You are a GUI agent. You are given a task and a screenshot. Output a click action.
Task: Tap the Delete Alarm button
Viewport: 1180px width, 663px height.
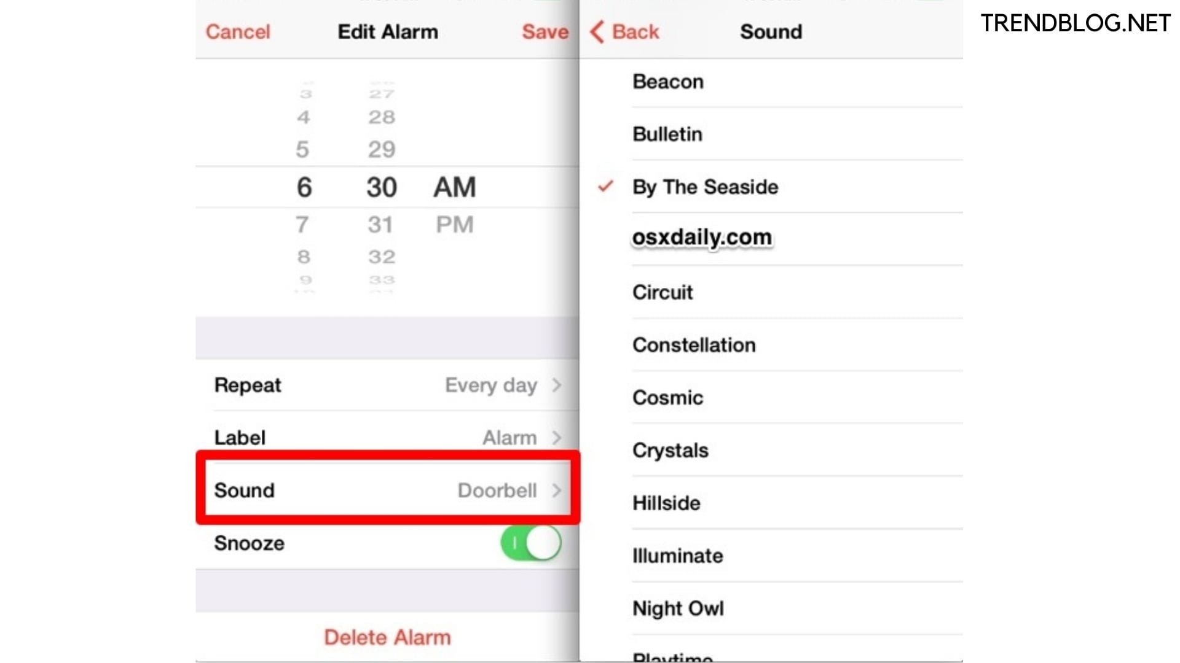point(387,637)
